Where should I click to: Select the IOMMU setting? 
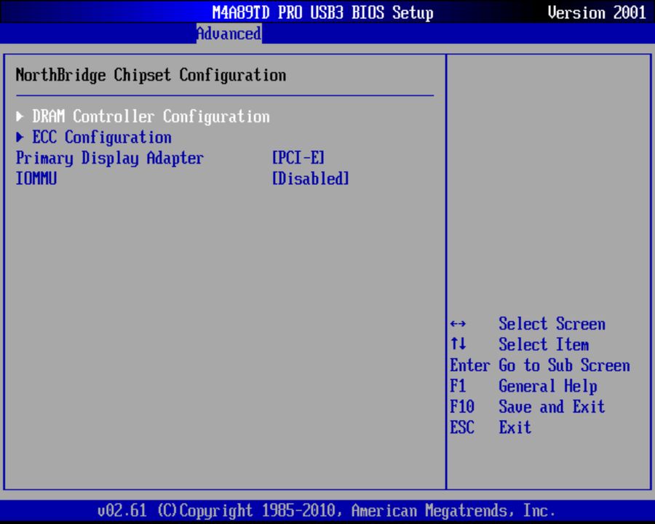(x=36, y=178)
